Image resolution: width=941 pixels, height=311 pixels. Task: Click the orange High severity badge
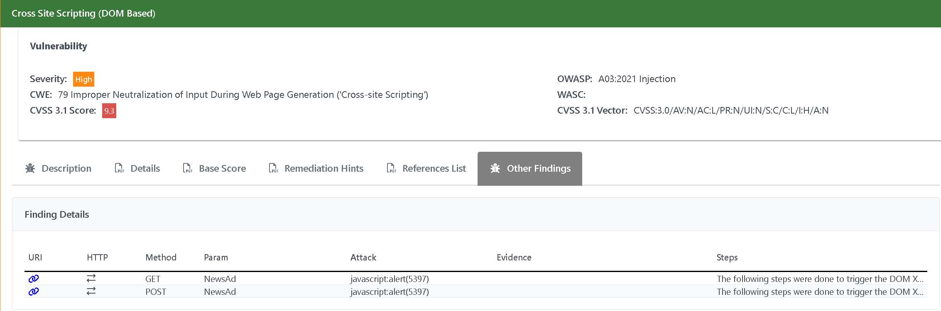pos(83,79)
